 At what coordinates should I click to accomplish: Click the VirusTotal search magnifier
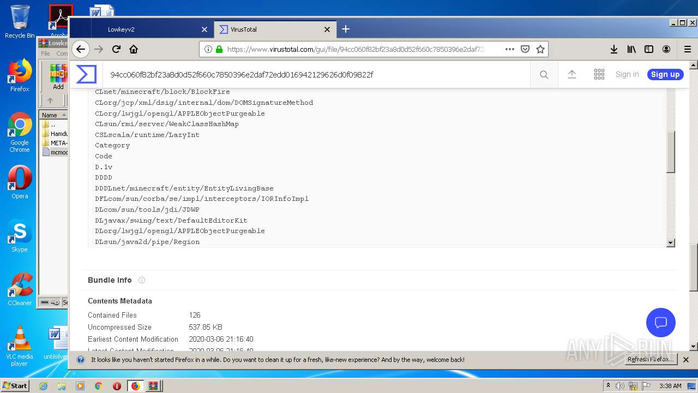tap(544, 75)
